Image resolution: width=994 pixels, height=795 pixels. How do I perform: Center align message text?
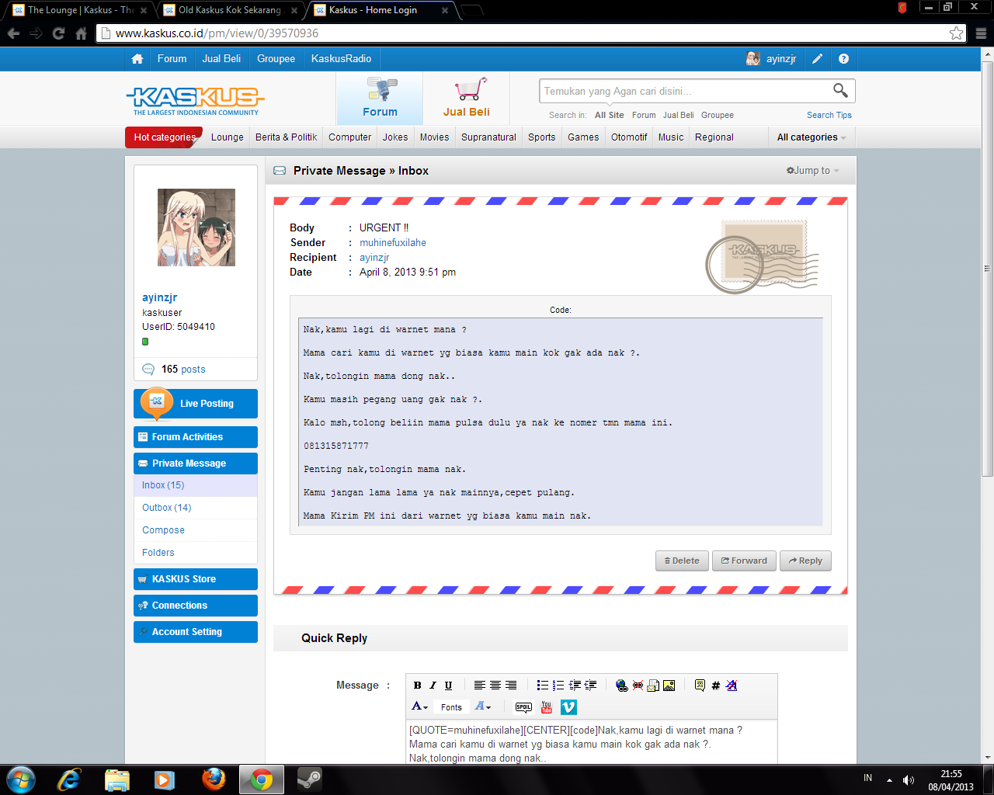[495, 686]
